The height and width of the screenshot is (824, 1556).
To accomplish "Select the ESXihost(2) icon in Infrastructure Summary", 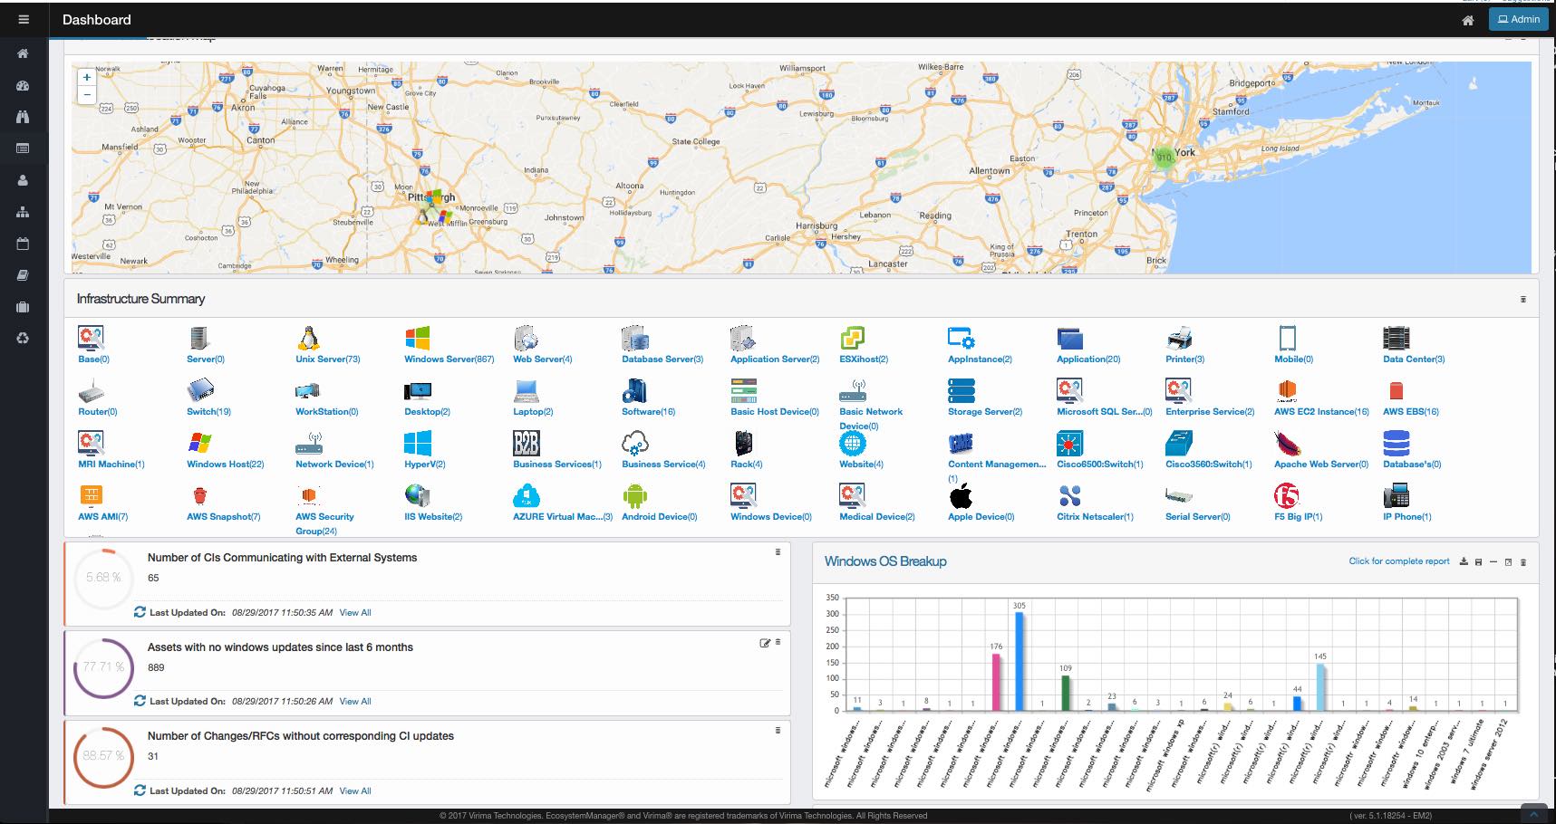I will pos(852,344).
